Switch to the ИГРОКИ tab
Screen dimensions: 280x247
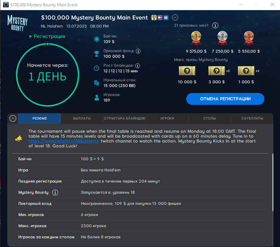pyautogui.click(x=167, y=118)
